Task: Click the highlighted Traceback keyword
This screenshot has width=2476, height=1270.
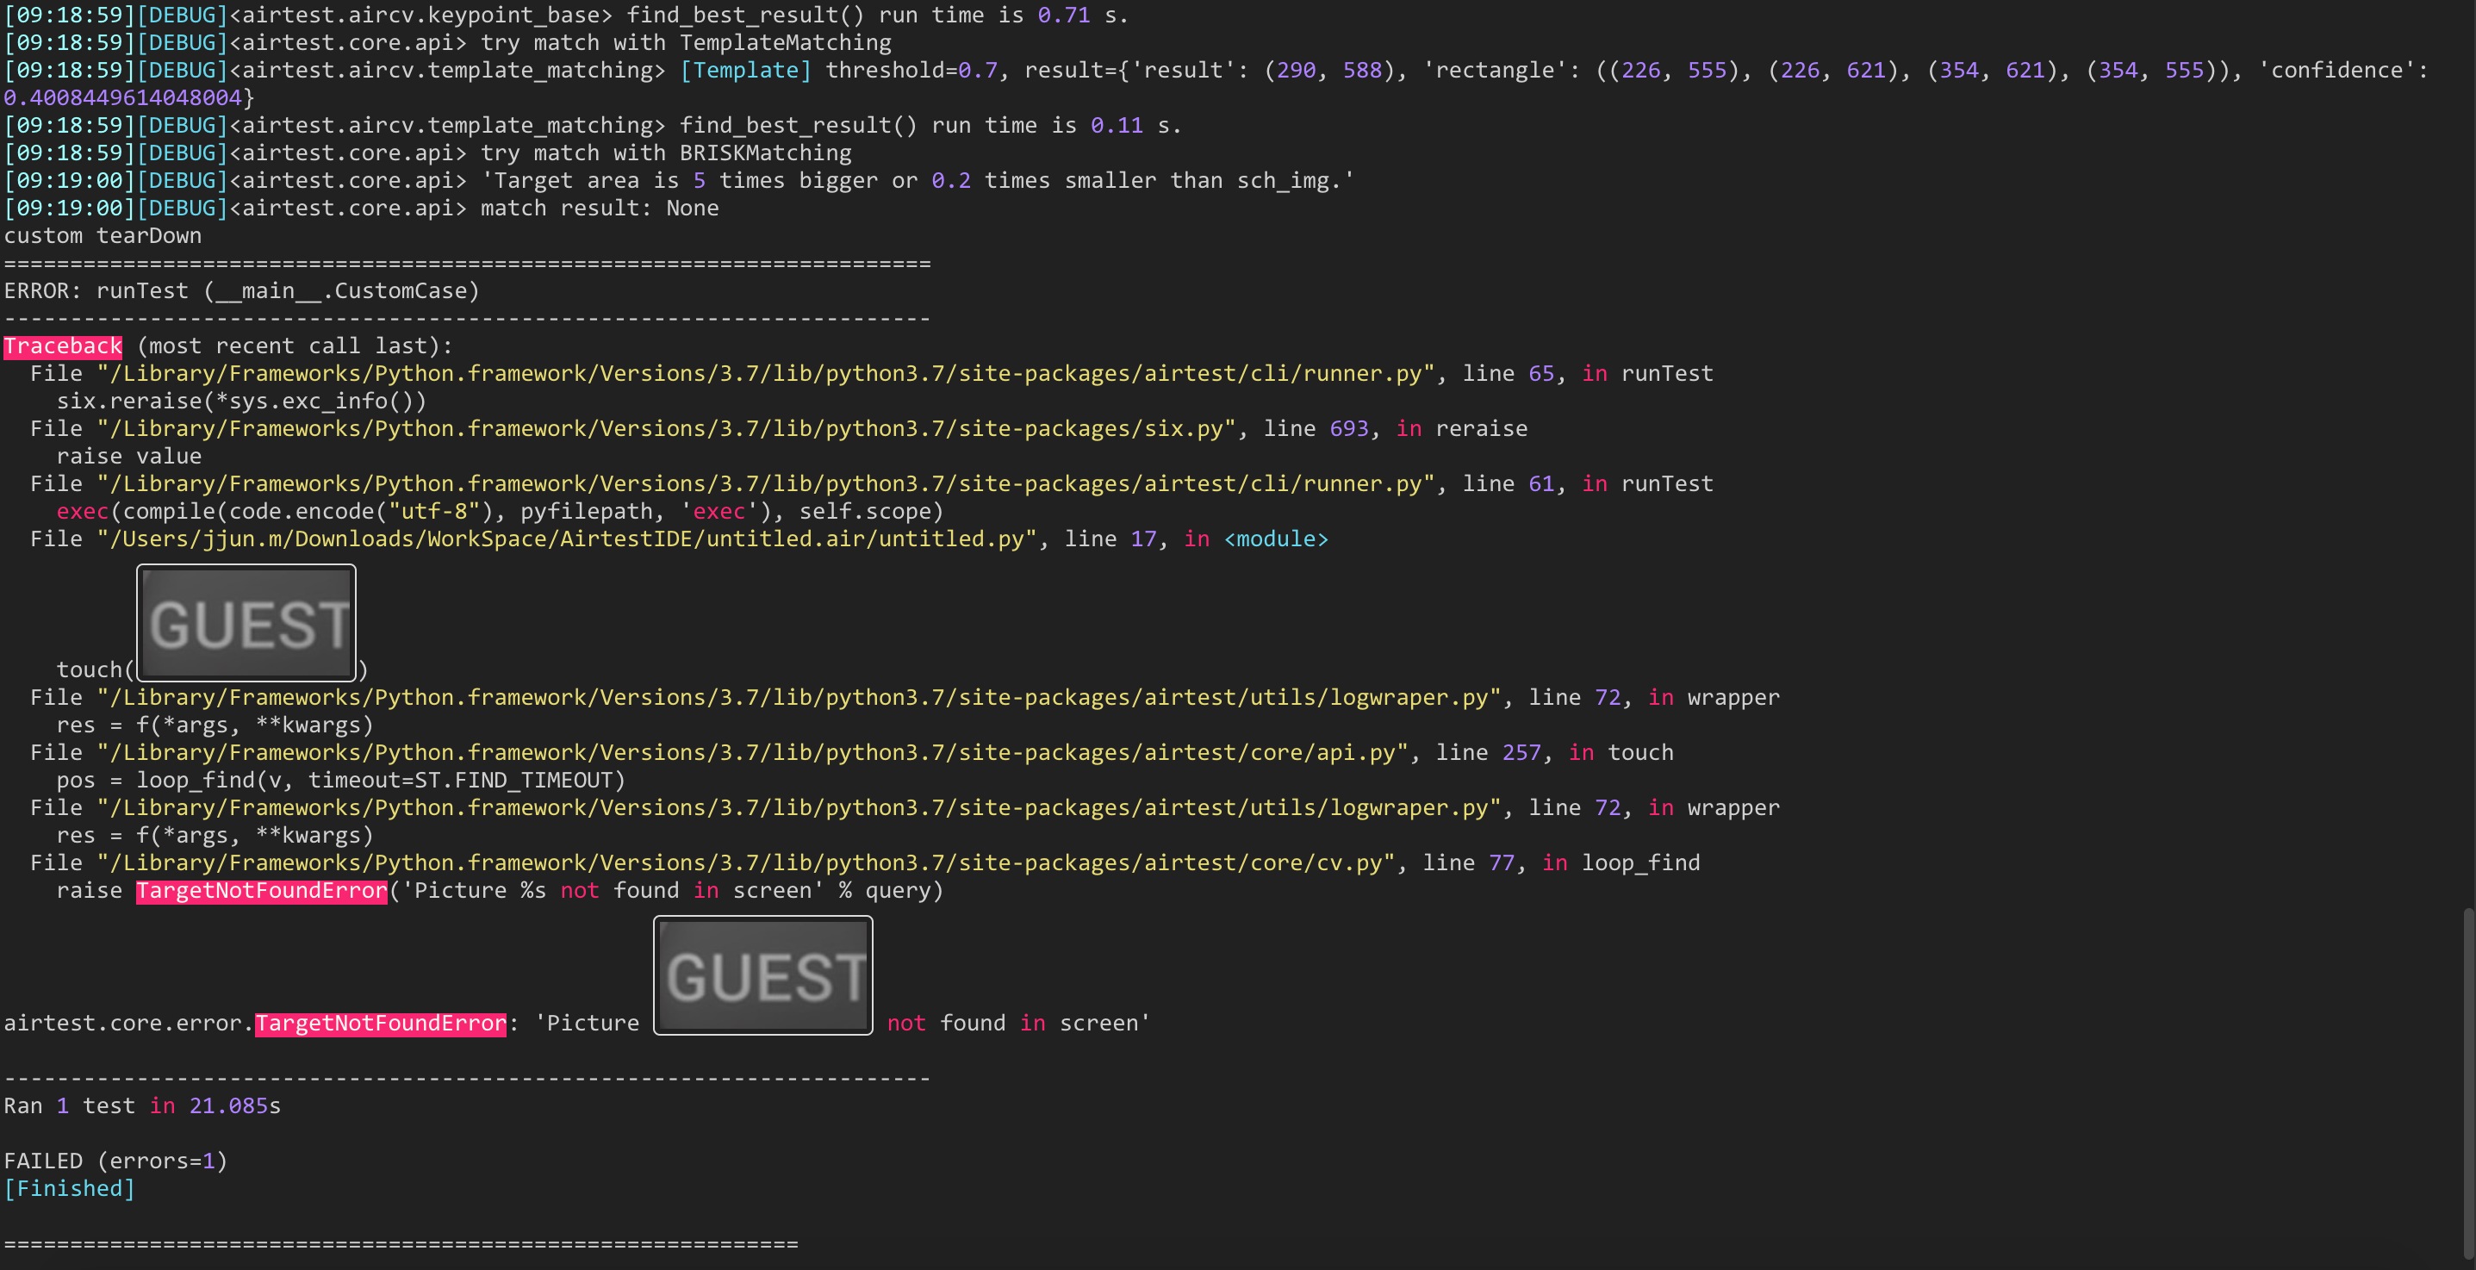Action: point(63,346)
